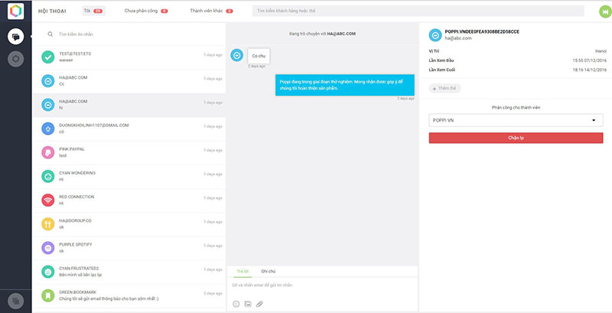Screen dimensions: 612x313
Task: Focus the Tìm kiếm tin nhắn search box
Action: (x=130, y=34)
